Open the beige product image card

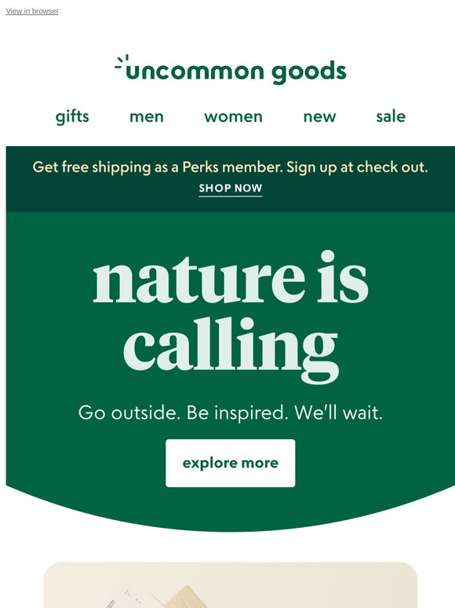(x=231, y=584)
